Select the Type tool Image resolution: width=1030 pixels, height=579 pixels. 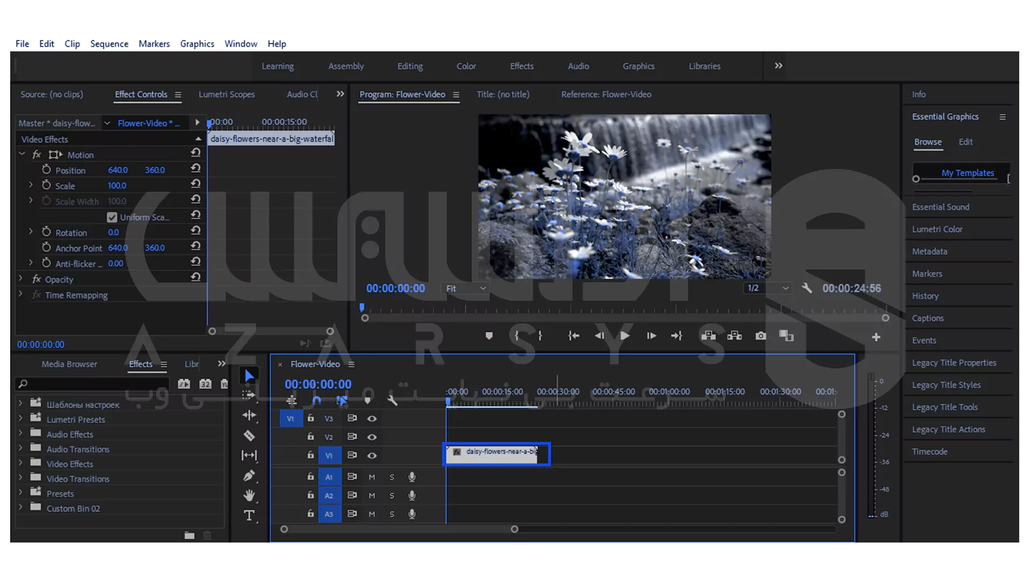[249, 515]
